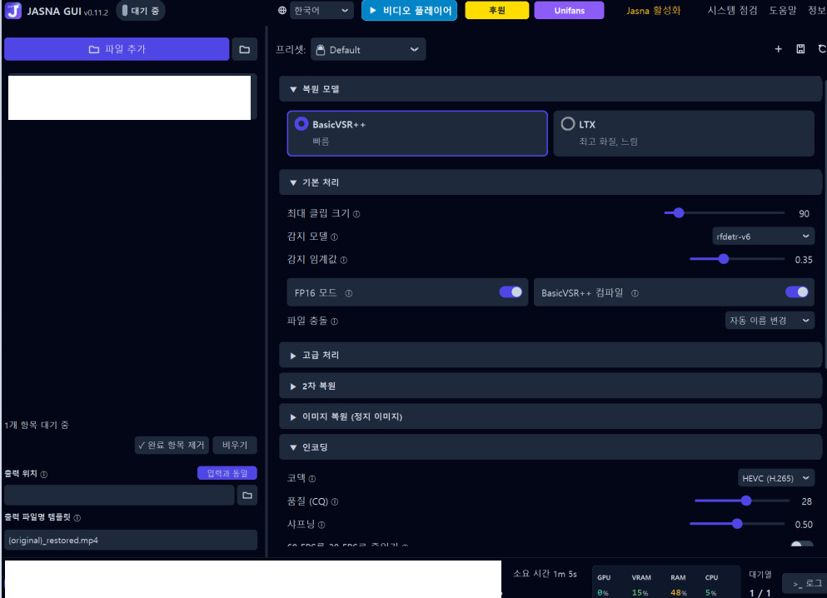Click the 소요 시간 1m 5s text
Screen dimensions: 827x598
click(545, 574)
